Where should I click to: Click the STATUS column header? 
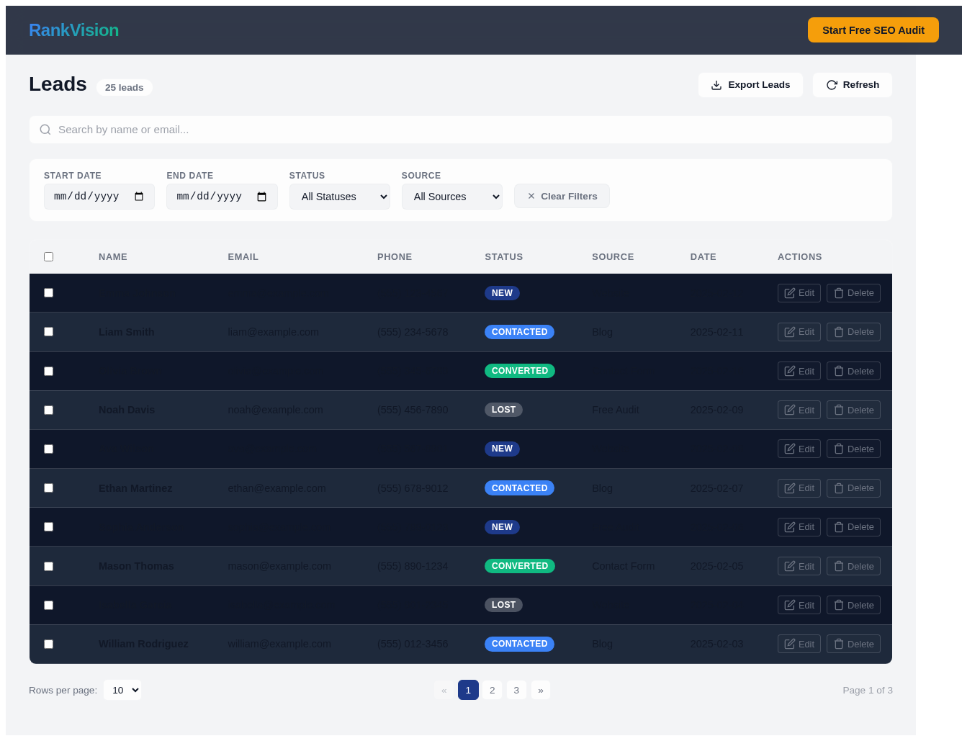[x=504, y=257]
